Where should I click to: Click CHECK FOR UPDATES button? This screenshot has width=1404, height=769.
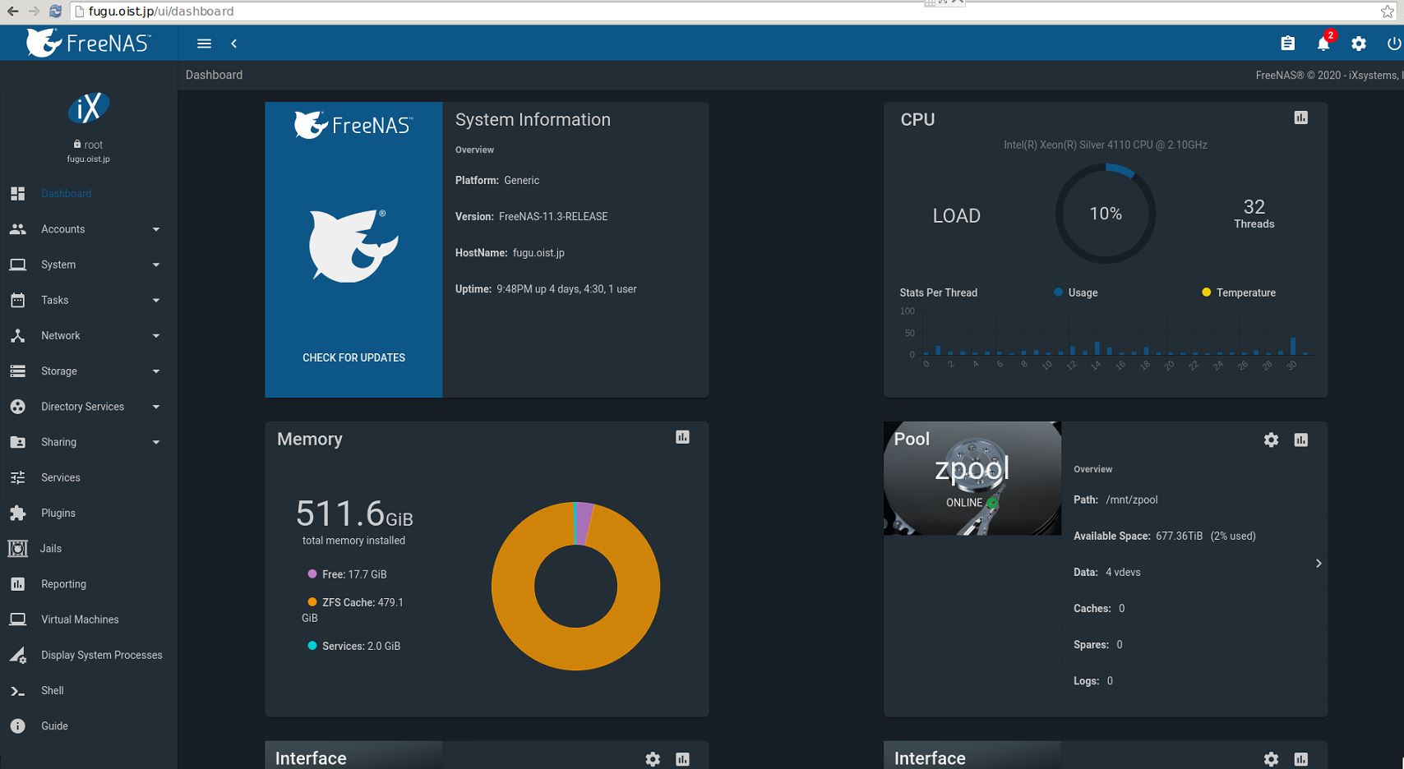[x=353, y=357]
